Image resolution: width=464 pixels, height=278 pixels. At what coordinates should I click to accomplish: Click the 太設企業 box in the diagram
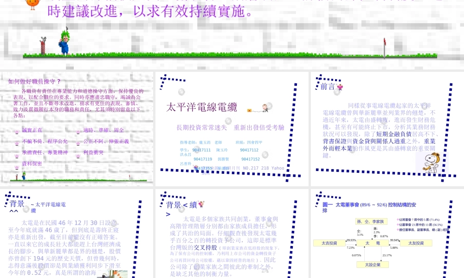tap(373, 265)
